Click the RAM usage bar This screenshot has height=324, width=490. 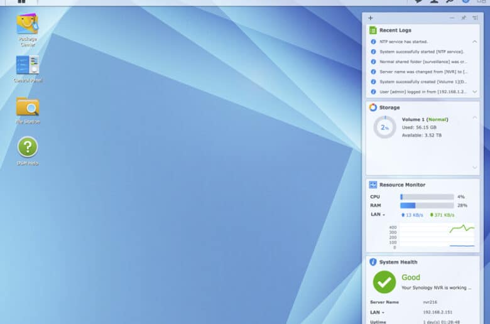pyautogui.click(x=427, y=205)
